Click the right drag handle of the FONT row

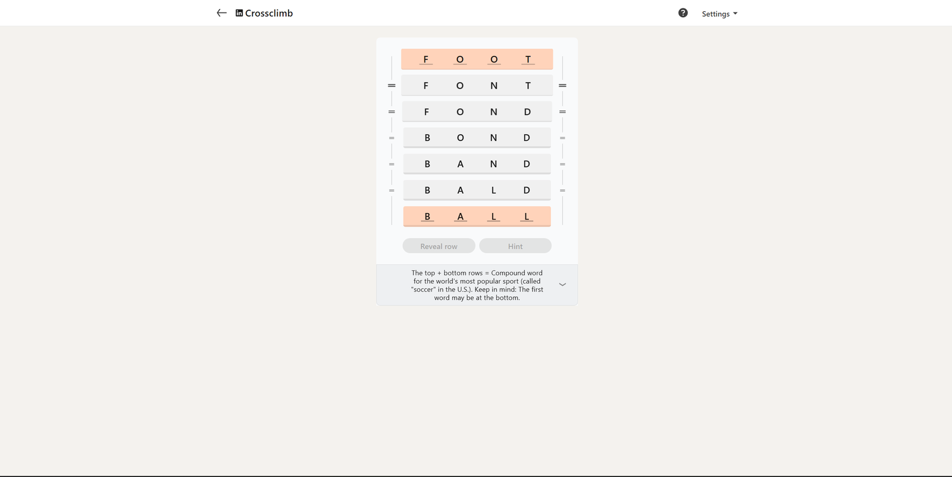[562, 86]
